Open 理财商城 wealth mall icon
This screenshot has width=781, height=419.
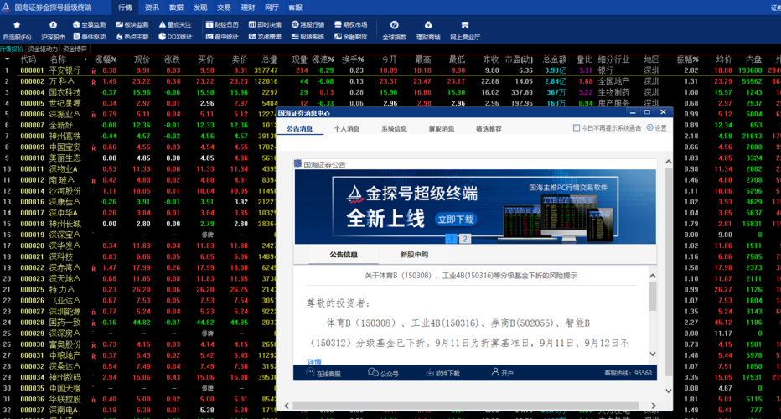[x=428, y=27]
